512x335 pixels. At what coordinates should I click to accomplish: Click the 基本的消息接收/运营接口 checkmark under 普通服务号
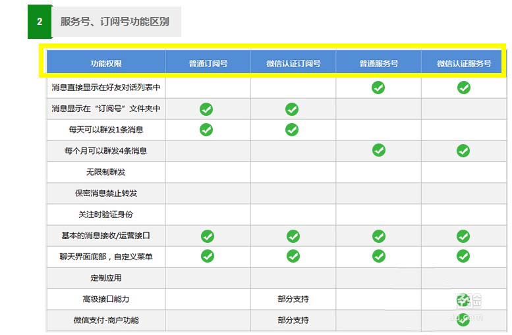pos(379,236)
